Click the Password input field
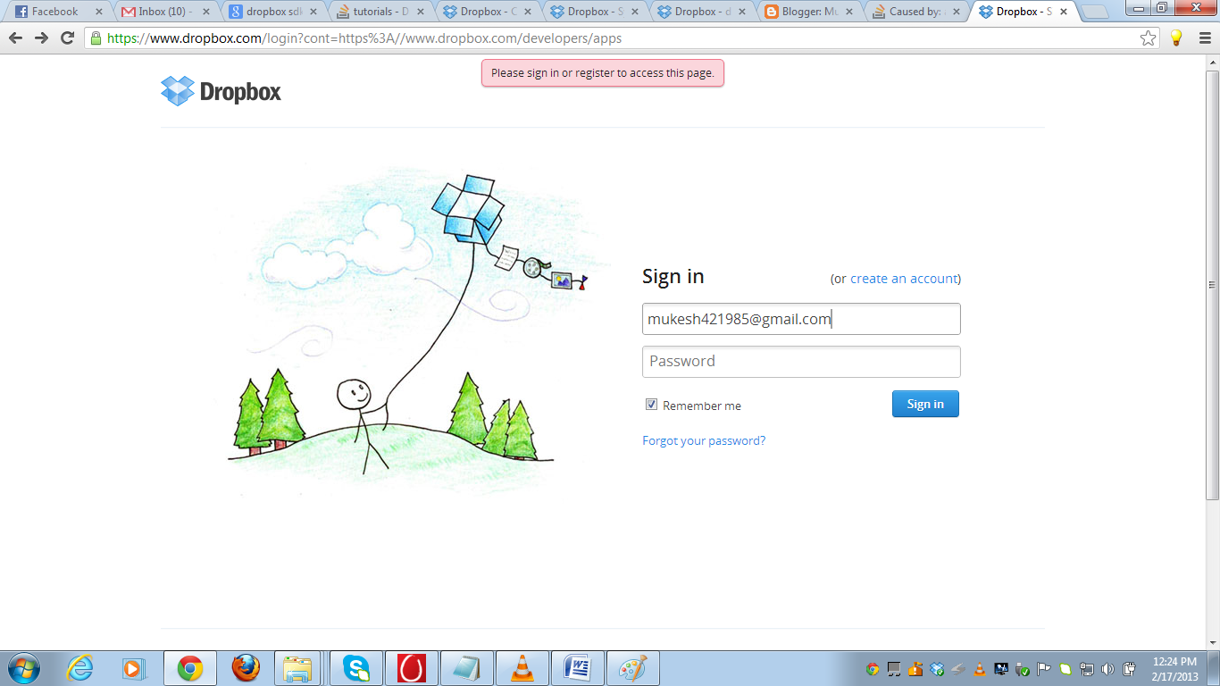Viewport: 1220px width, 686px height. pos(801,362)
